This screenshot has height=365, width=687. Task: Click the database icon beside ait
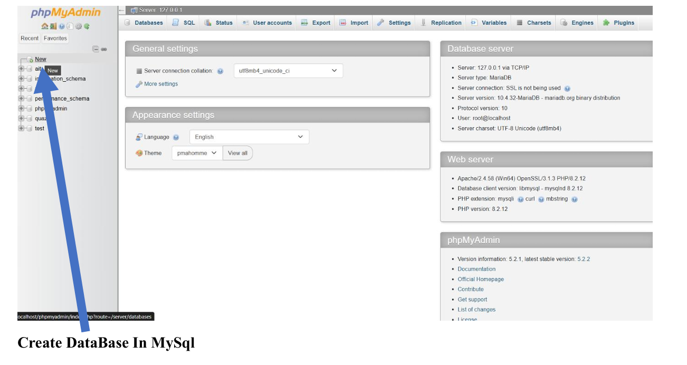coord(30,69)
